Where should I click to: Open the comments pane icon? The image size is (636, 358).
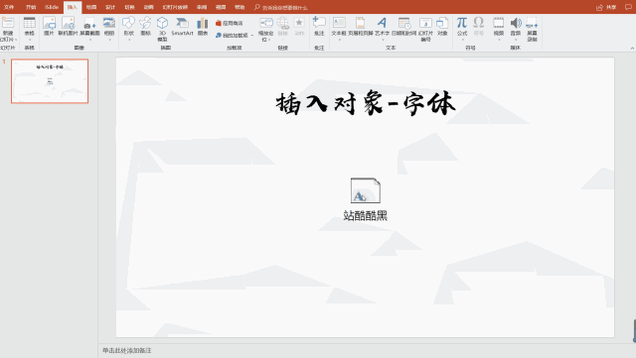click(628, 7)
